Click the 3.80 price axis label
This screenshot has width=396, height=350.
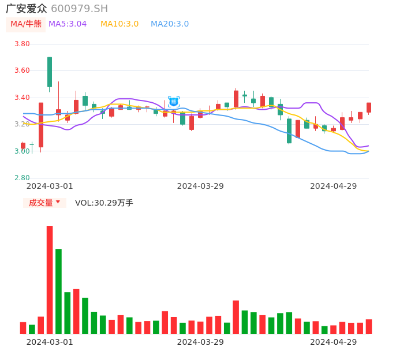tap(22, 44)
